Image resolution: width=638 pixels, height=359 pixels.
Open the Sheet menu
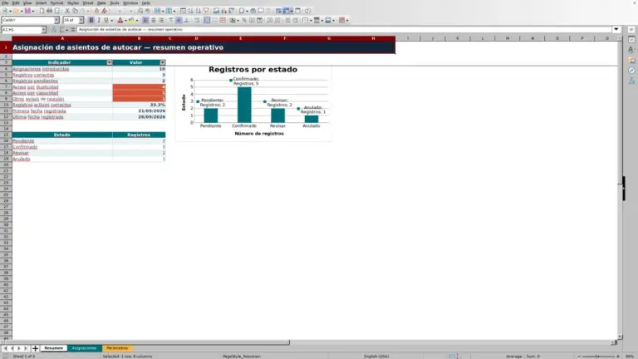point(88,2)
